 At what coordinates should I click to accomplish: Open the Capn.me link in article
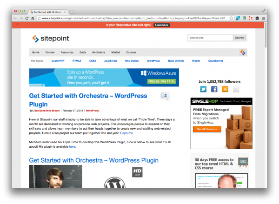[126, 133]
